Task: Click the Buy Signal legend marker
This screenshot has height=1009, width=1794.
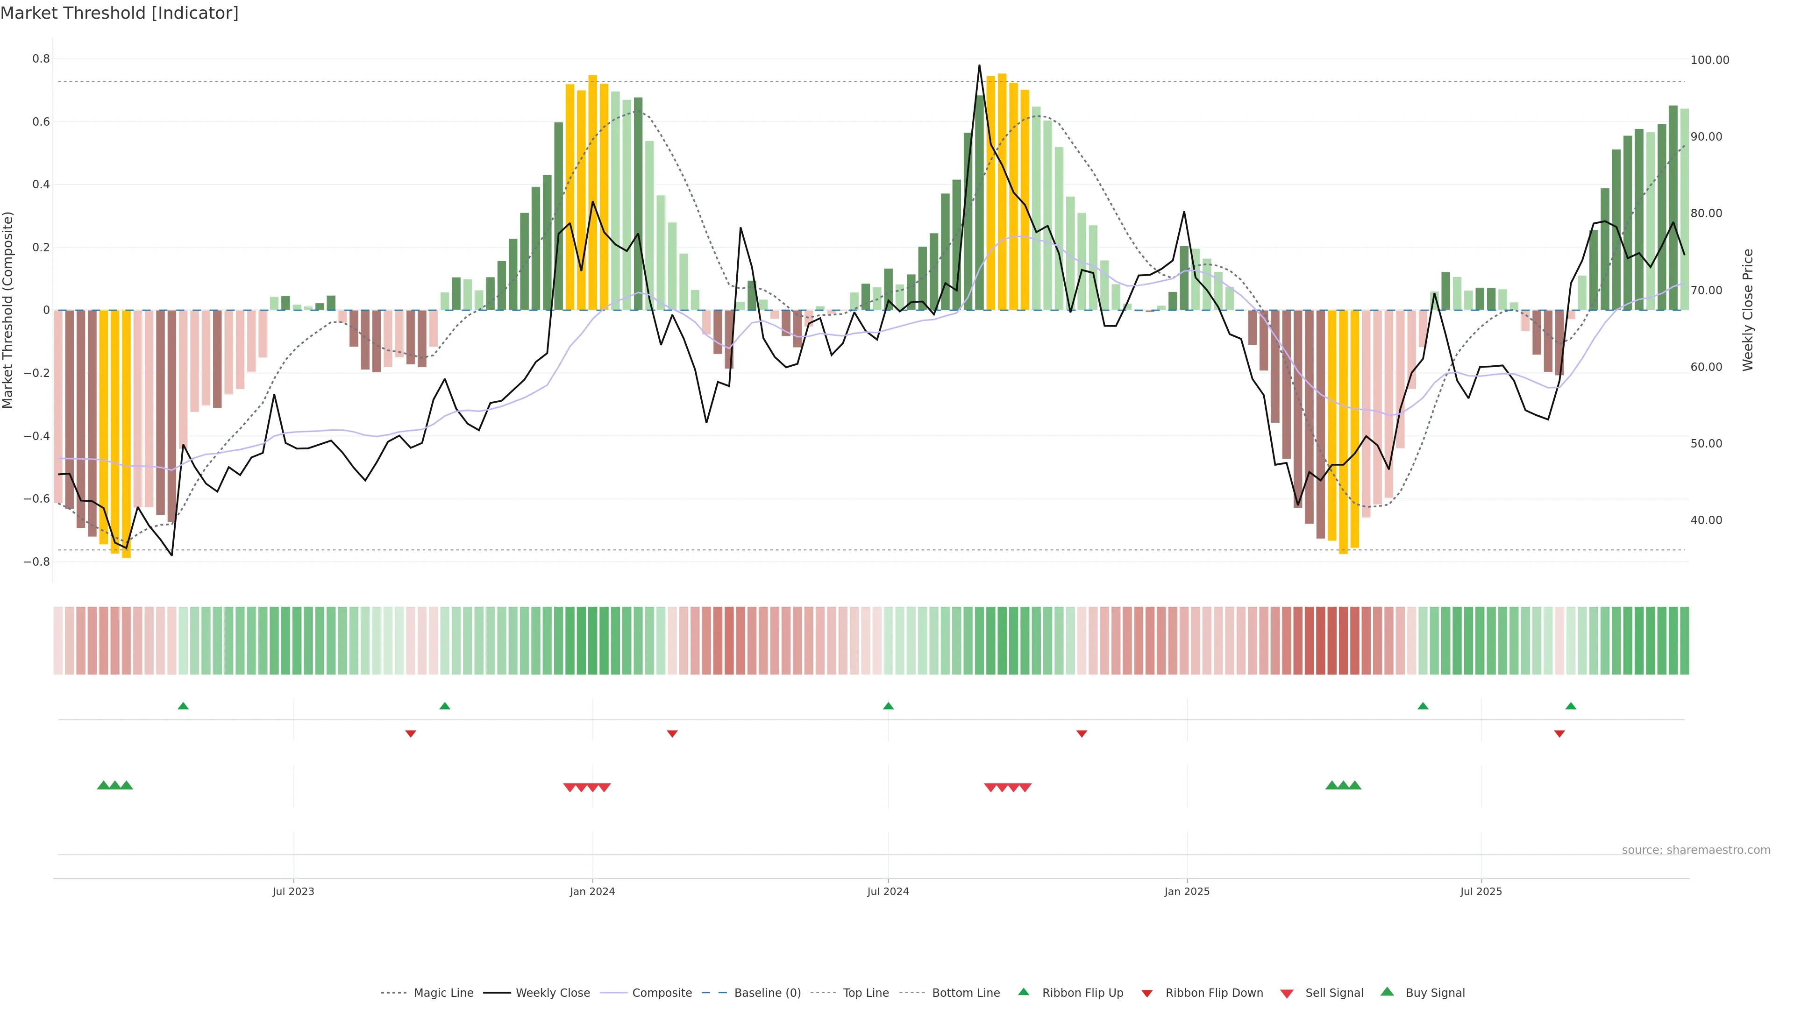Action: pyautogui.click(x=1387, y=992)
